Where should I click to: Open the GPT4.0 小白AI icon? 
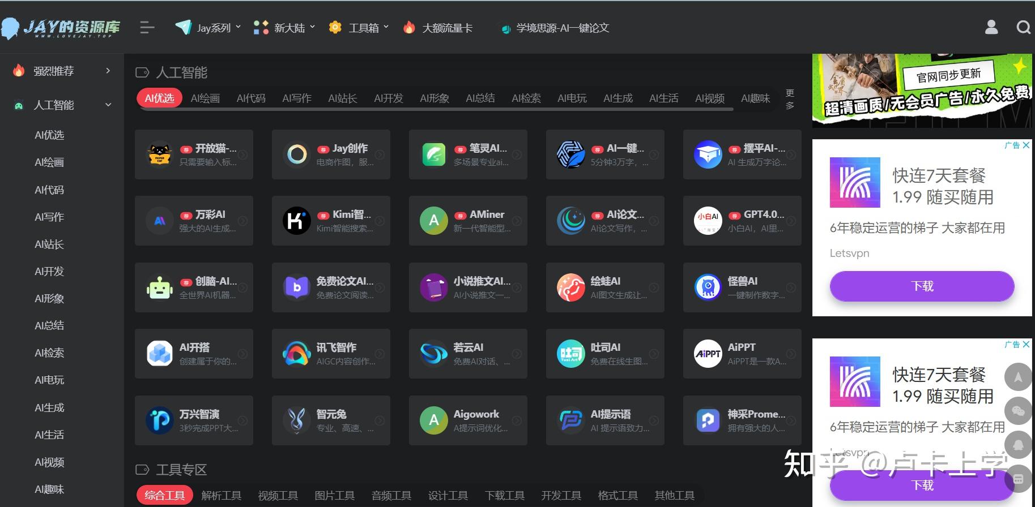(x=708, y=221)
